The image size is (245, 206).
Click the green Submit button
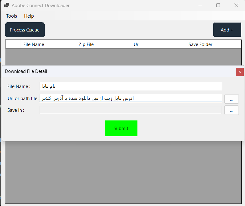point(121,128)
